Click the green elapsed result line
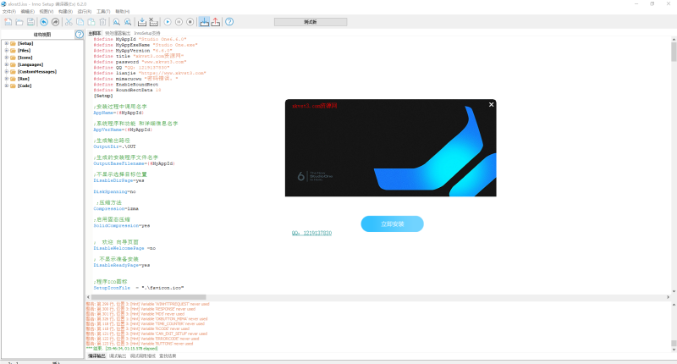The image size is (677, 364). tap(122, 349)
